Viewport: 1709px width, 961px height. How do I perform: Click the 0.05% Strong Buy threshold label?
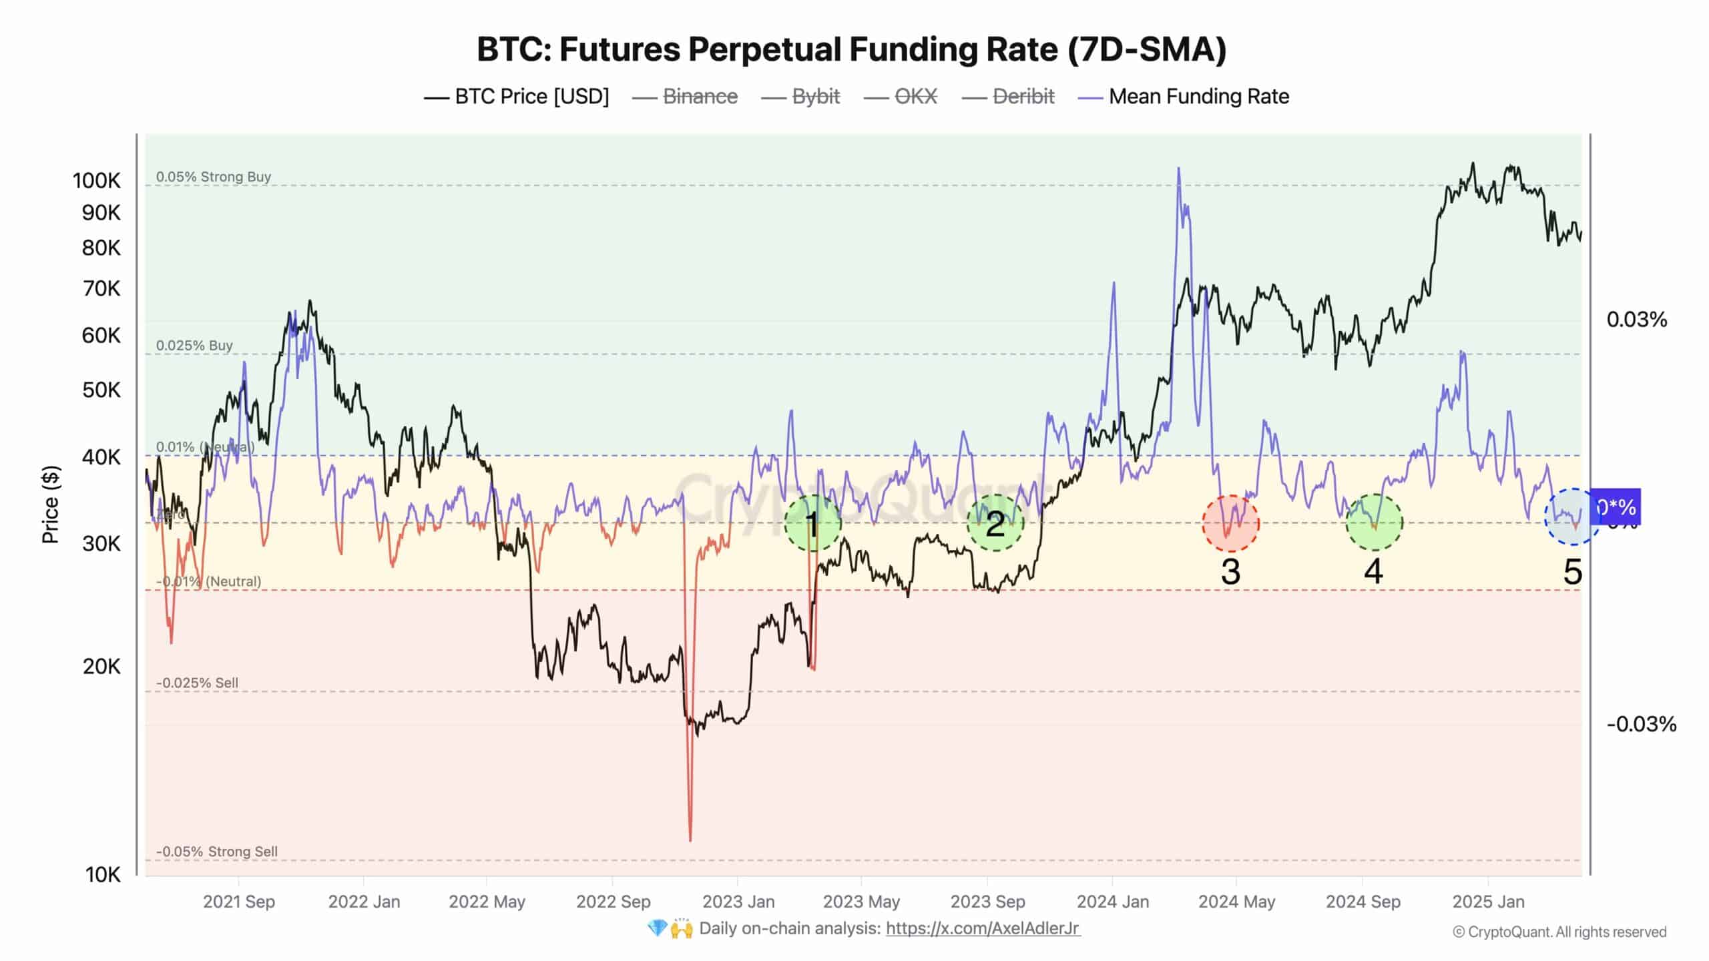pyautogui.click(x=214, y=177)
